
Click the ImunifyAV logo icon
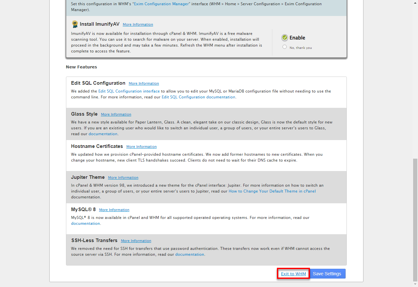tap(75, 24)
